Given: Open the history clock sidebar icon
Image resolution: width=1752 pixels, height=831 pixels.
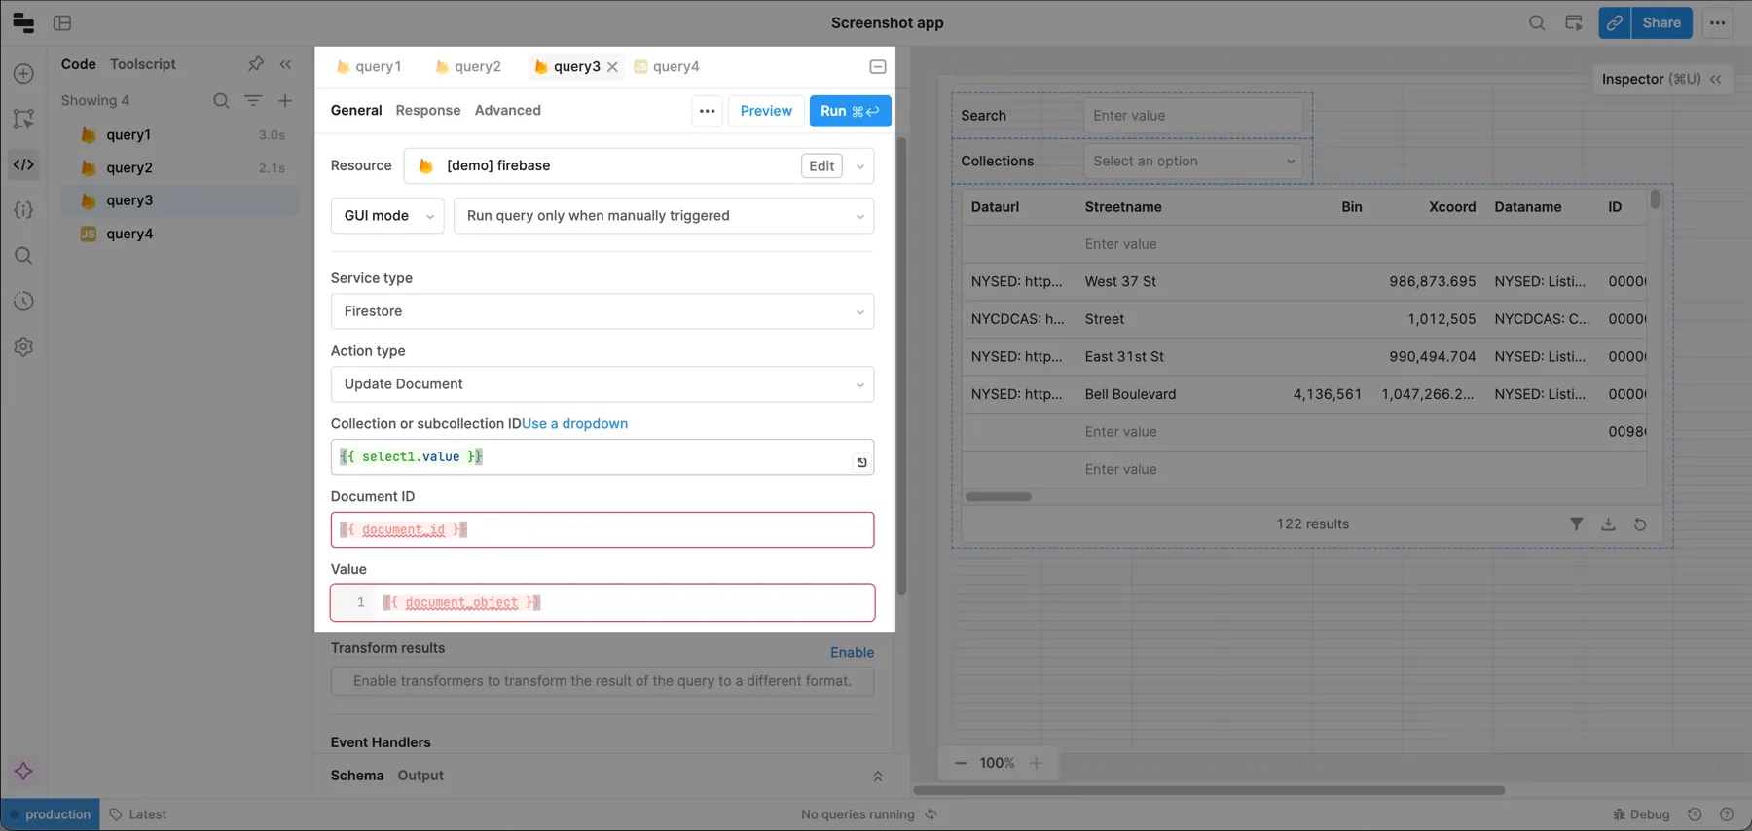Looking at the screenshot, I should click(23, 302).
